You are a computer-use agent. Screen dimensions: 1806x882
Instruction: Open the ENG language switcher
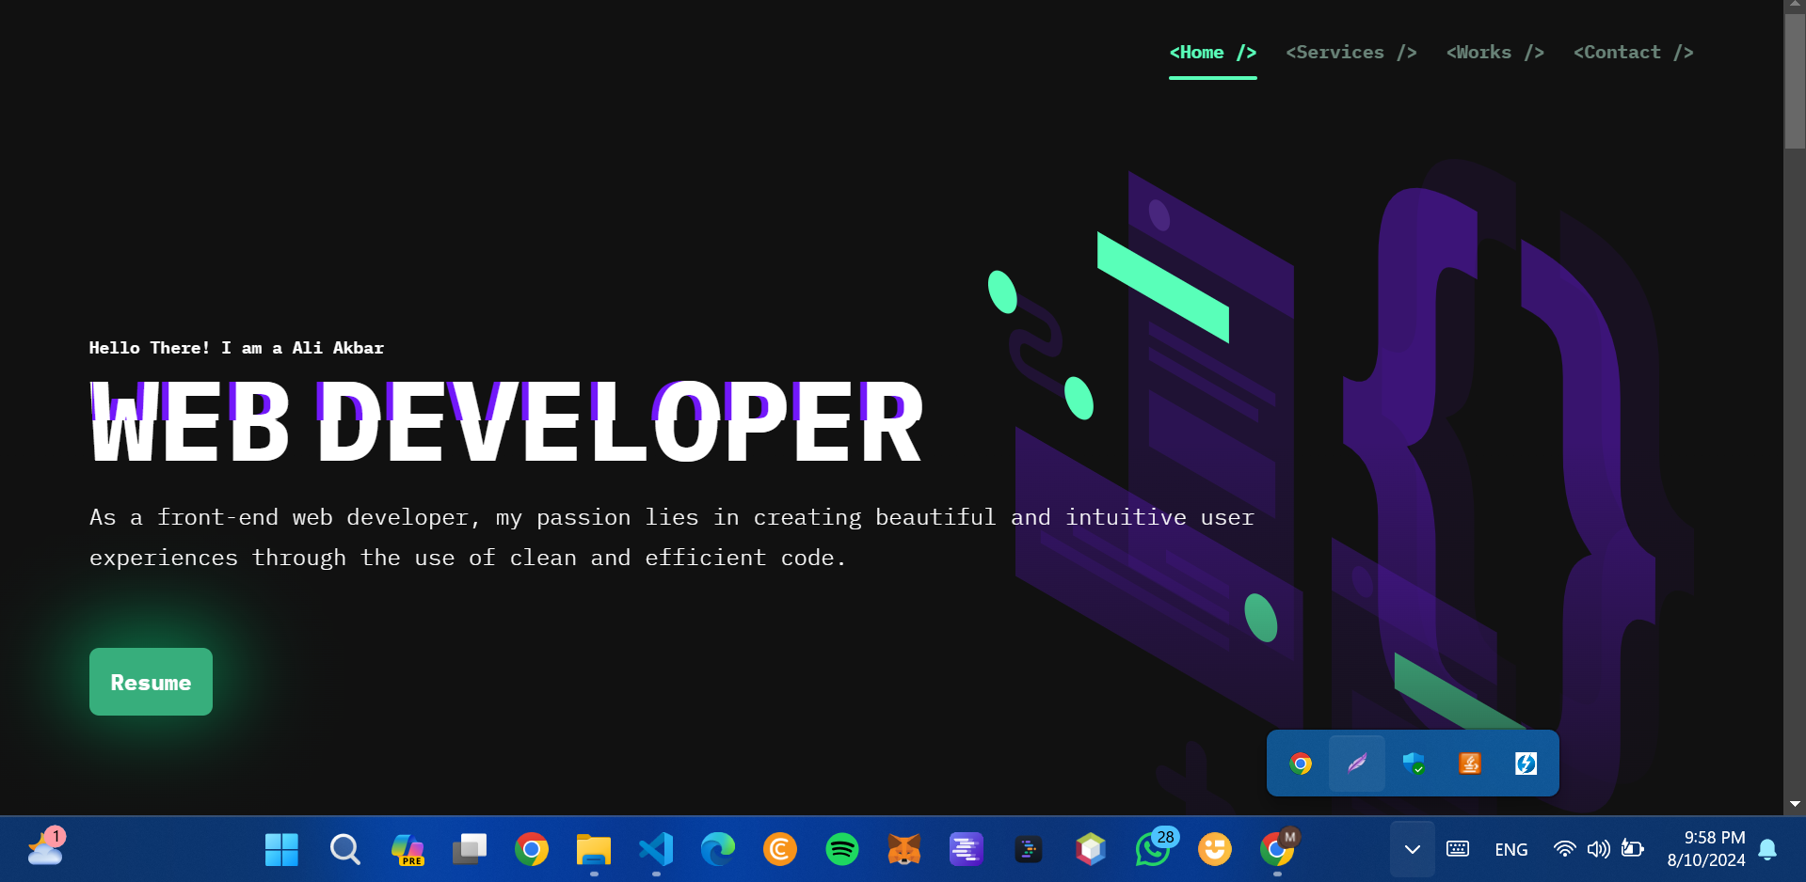[x=1510, y=849]
